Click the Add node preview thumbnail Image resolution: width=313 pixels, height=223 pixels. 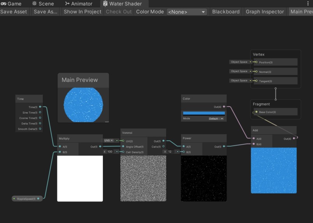(x=274, y=170)
